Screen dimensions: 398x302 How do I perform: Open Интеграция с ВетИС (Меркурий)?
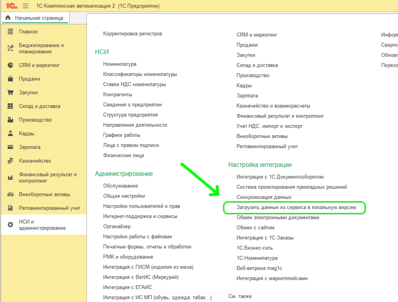click(141, 277)
